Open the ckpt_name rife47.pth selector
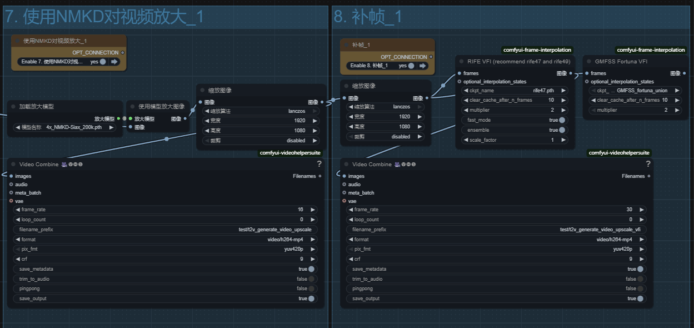The image size is (694, 328). [x=514, y=91]
